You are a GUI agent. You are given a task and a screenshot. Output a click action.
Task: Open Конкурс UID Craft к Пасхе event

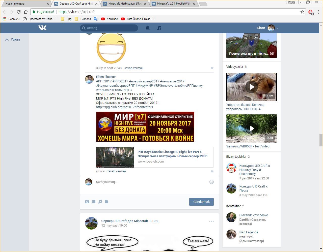point(253,188)
